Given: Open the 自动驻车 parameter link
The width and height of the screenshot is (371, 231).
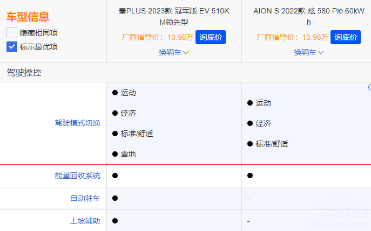Looking at the screenshot, I should [x=85, y=198].
